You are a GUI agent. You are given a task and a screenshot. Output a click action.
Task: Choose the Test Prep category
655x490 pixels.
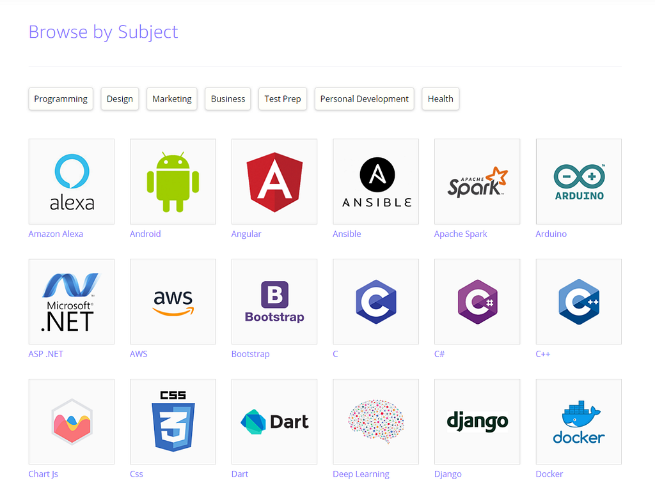coord(283,99)
